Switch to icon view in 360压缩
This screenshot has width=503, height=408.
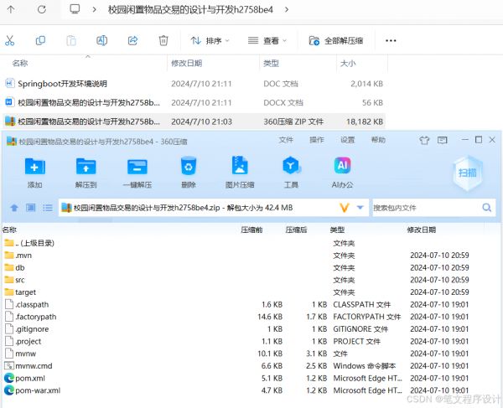pos(31,208)
